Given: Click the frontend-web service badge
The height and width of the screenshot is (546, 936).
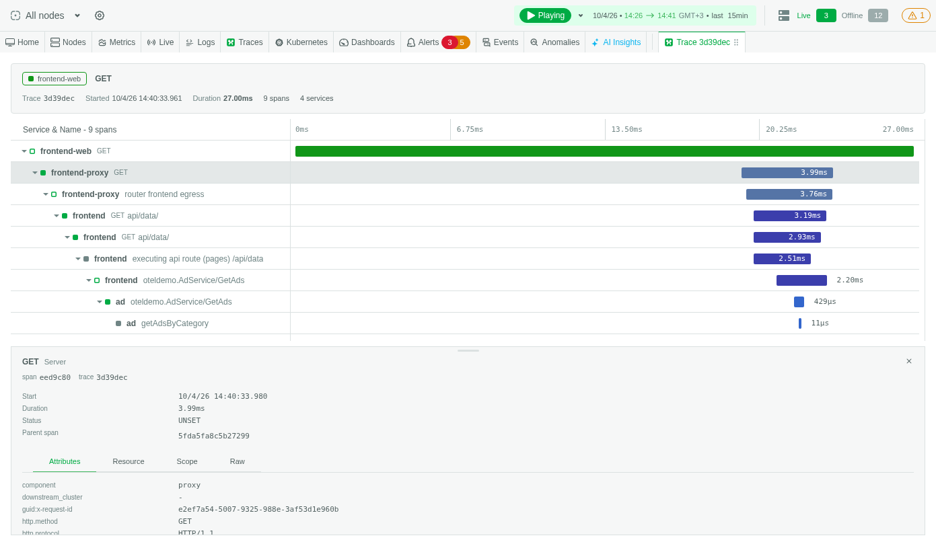Looking at the screenshot, I should (x=55, y=79).
